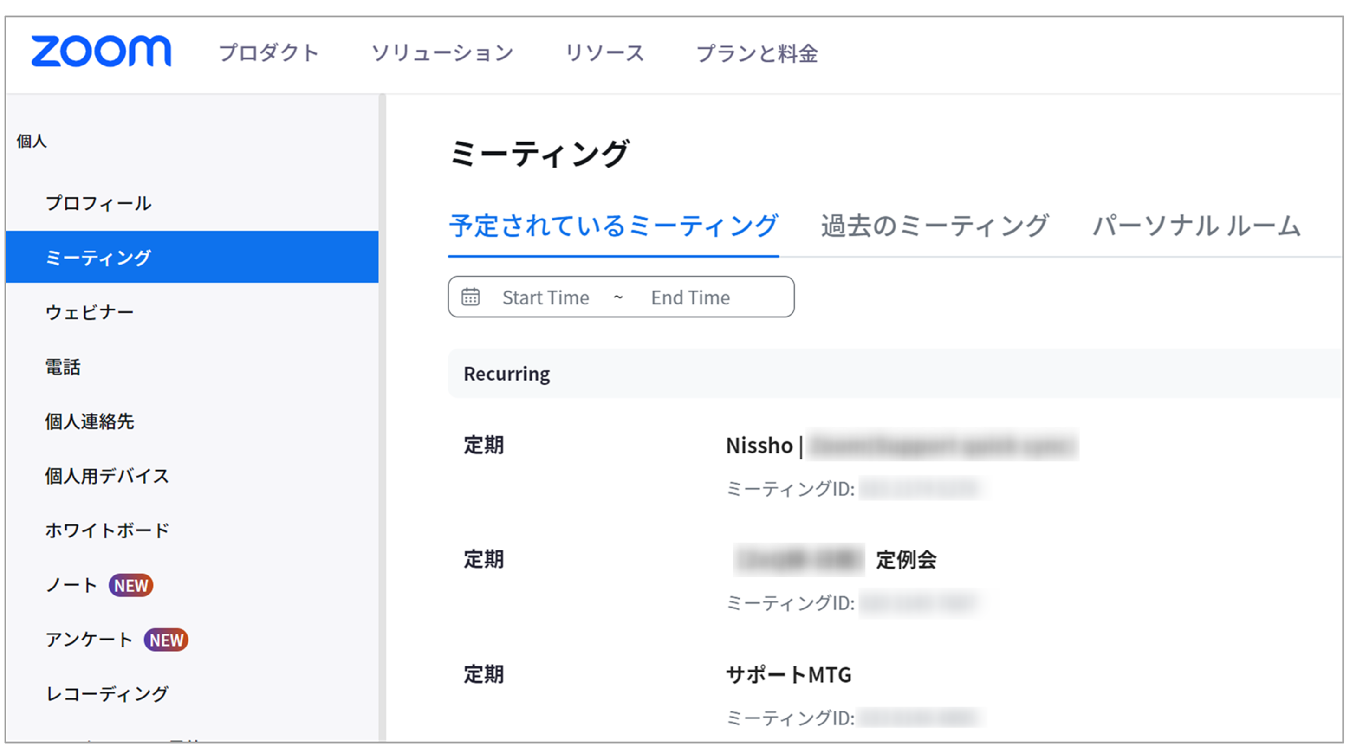This screenshot has height=750, width=1350.
Task: Open 電話 in the sidebar
Action: click(63, 367)
